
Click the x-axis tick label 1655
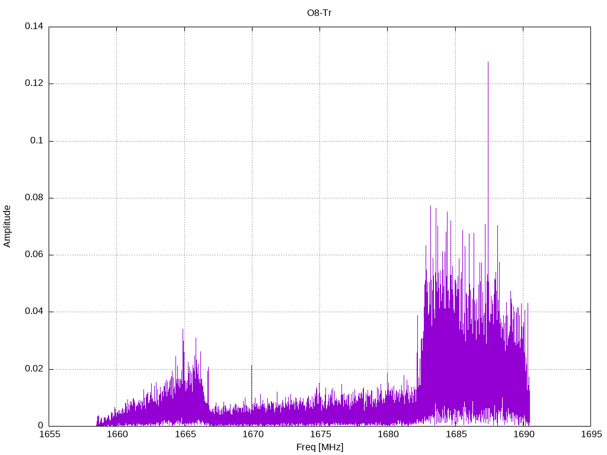click(50, 434)
